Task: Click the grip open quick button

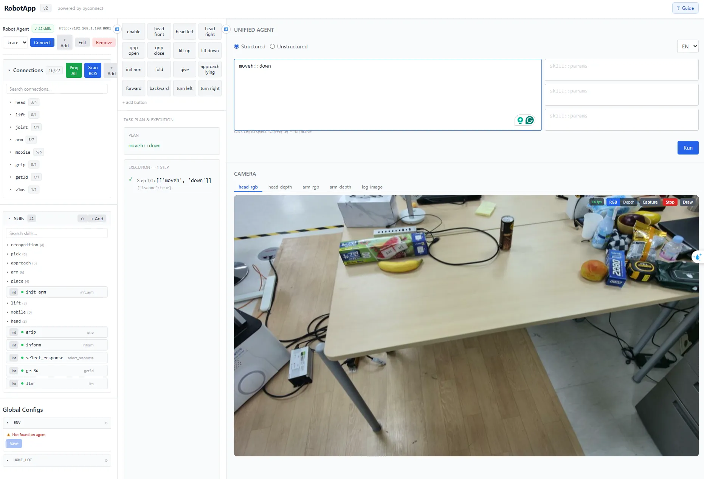Action: tap(133, 51)
